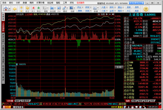Image resolution: width=163 pixels, height=110 pixels.
Task: Switch to the 分时量 tab below chart
Action: (10, 101)
